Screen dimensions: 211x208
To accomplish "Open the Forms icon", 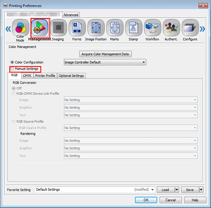I will point(77,28).
